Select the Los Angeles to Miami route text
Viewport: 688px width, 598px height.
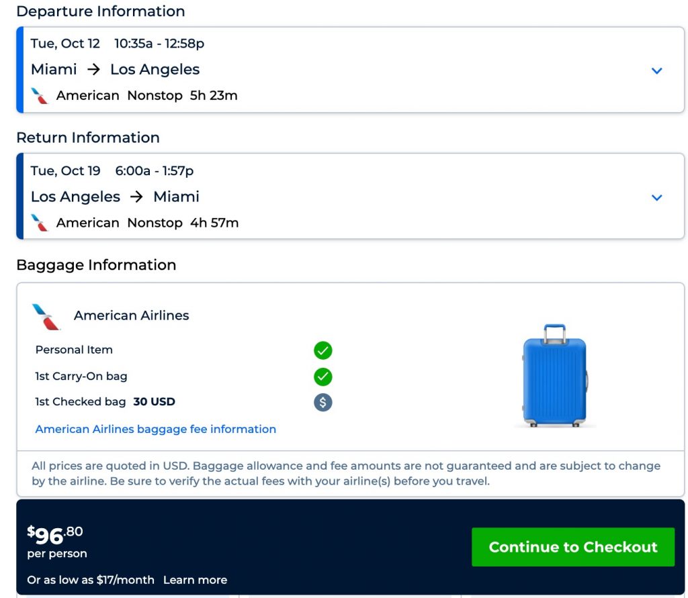[x=116, y=197]
